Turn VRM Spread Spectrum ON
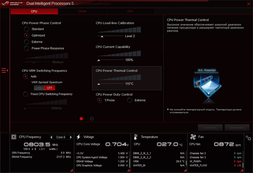 pyautogui.click(x=39, y=88)
